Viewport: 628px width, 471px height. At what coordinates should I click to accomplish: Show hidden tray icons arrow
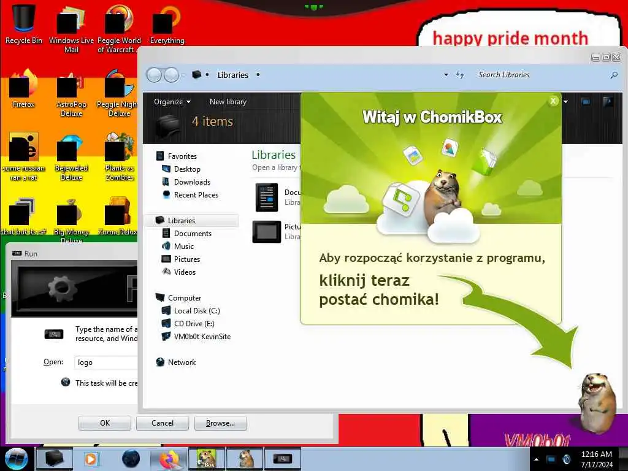[x=536, y=459]
